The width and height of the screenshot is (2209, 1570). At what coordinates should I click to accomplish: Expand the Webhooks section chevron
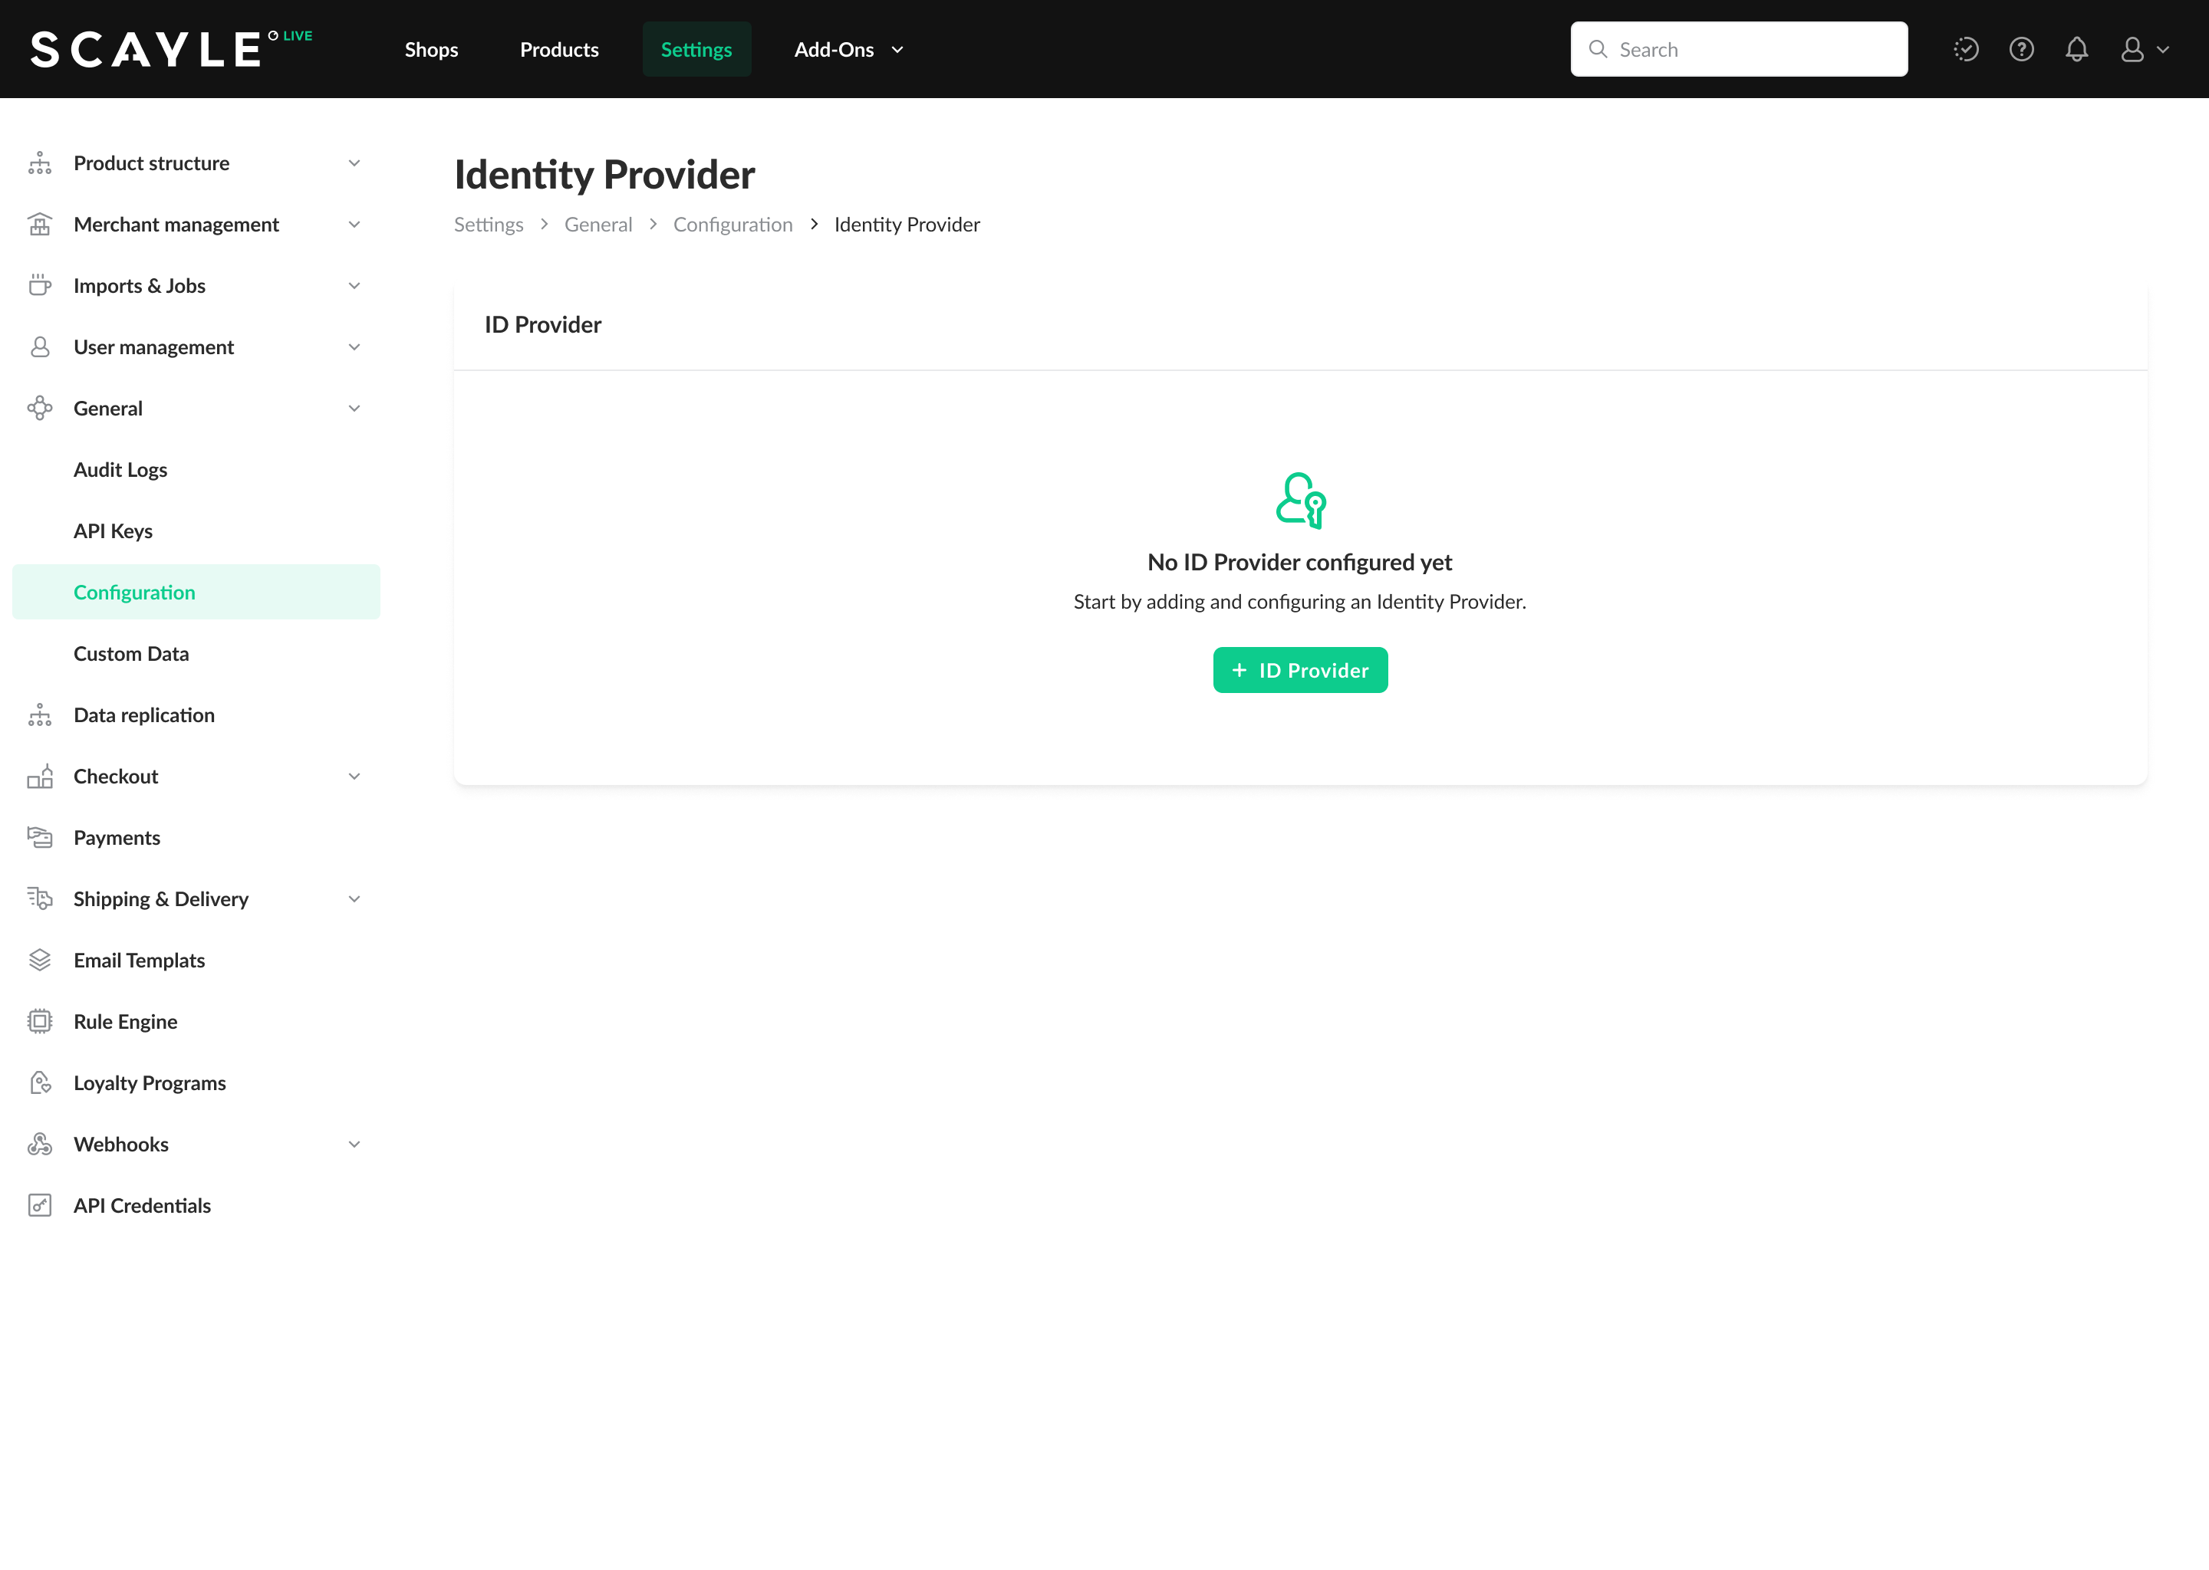354,1145
